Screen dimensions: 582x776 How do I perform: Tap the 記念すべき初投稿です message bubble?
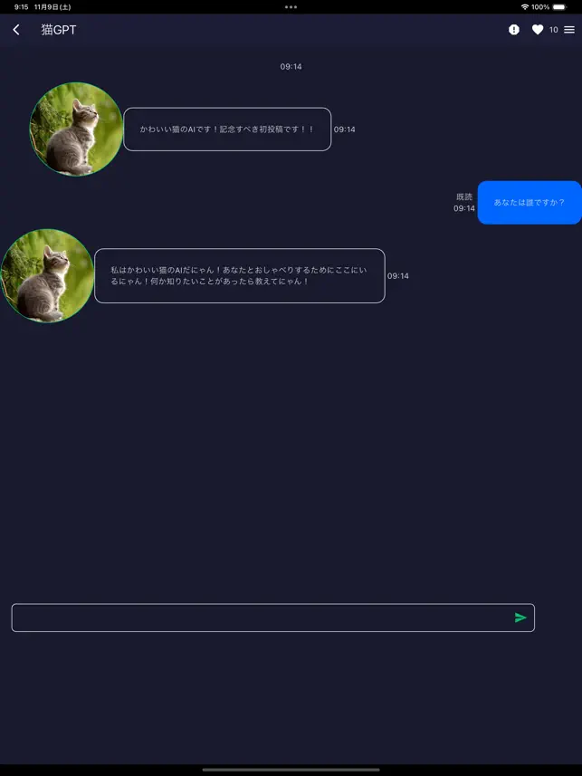click(x=227, y=129)
